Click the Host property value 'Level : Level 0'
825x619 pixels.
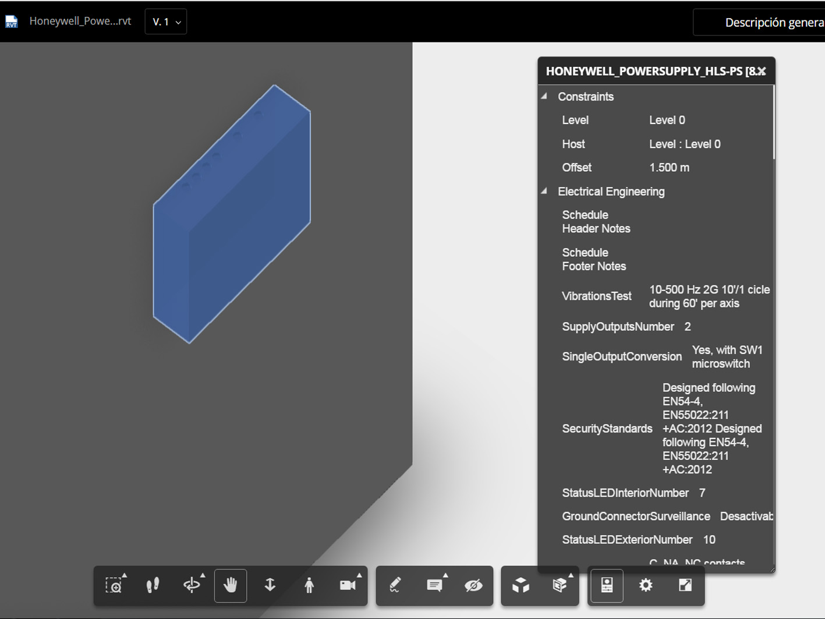[685, 144]
